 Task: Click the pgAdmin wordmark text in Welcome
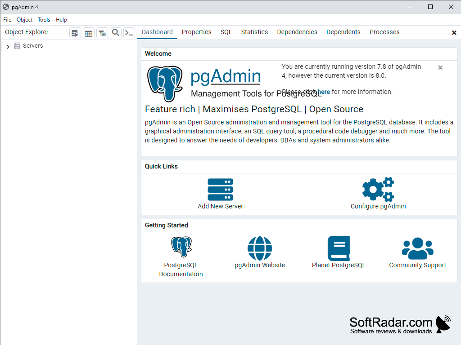(x=226, y=76)
